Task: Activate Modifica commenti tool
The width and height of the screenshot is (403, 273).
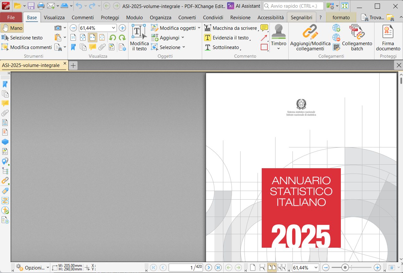Action: click(27, 47)
